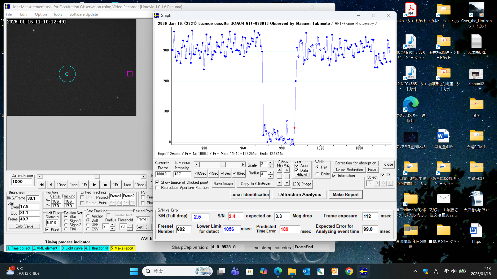This screenshot has height=279, width=497.
Task: Jump to the first frame with the rewind icon
Action: point(41,185)
